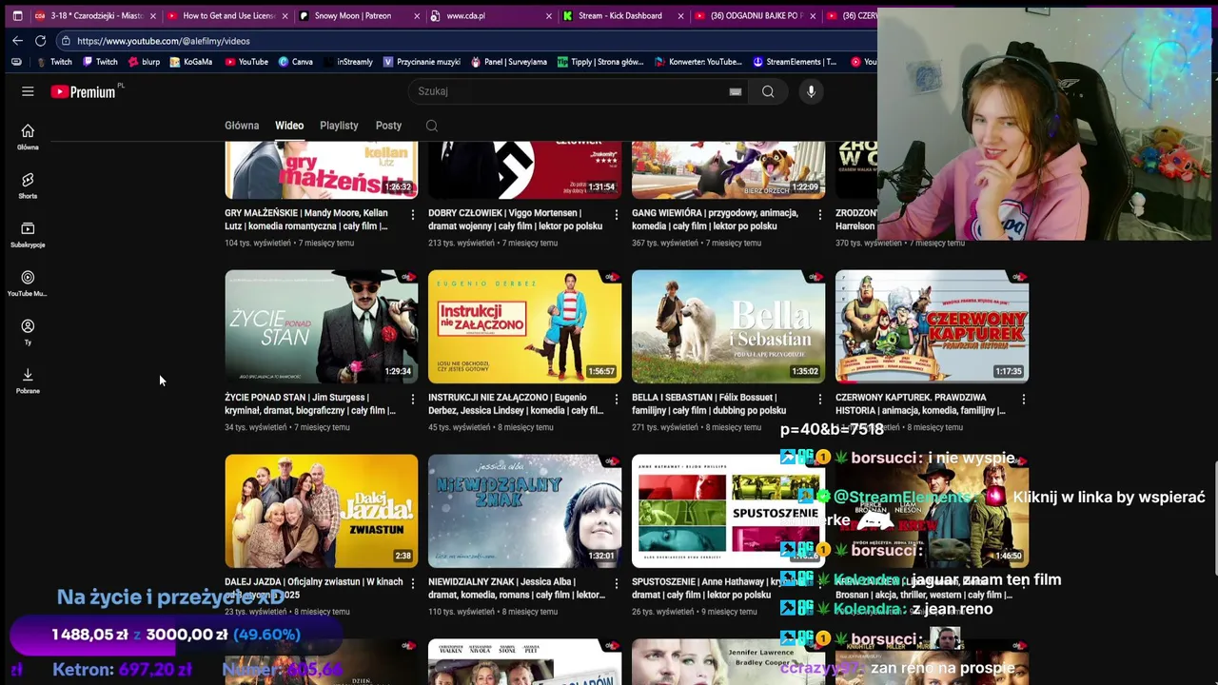This screenshot has width=1218, height=685.
Task: Play the Niewidzialny znak thumbnail
Action: 524,510
